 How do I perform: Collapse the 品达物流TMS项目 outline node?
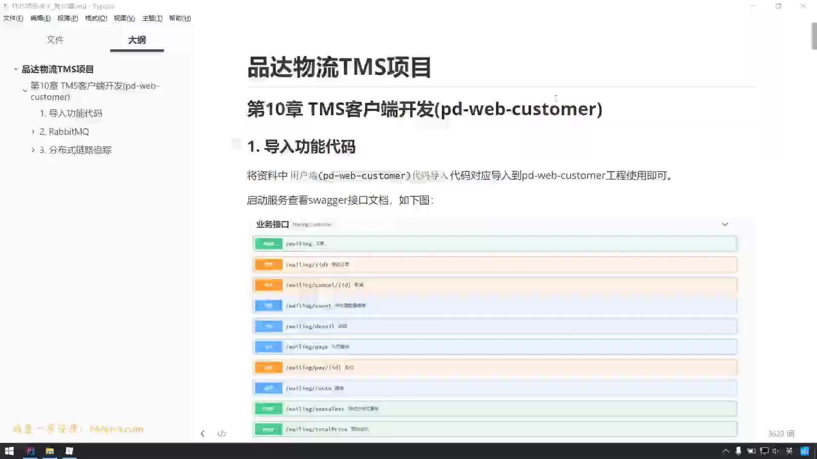16,69
